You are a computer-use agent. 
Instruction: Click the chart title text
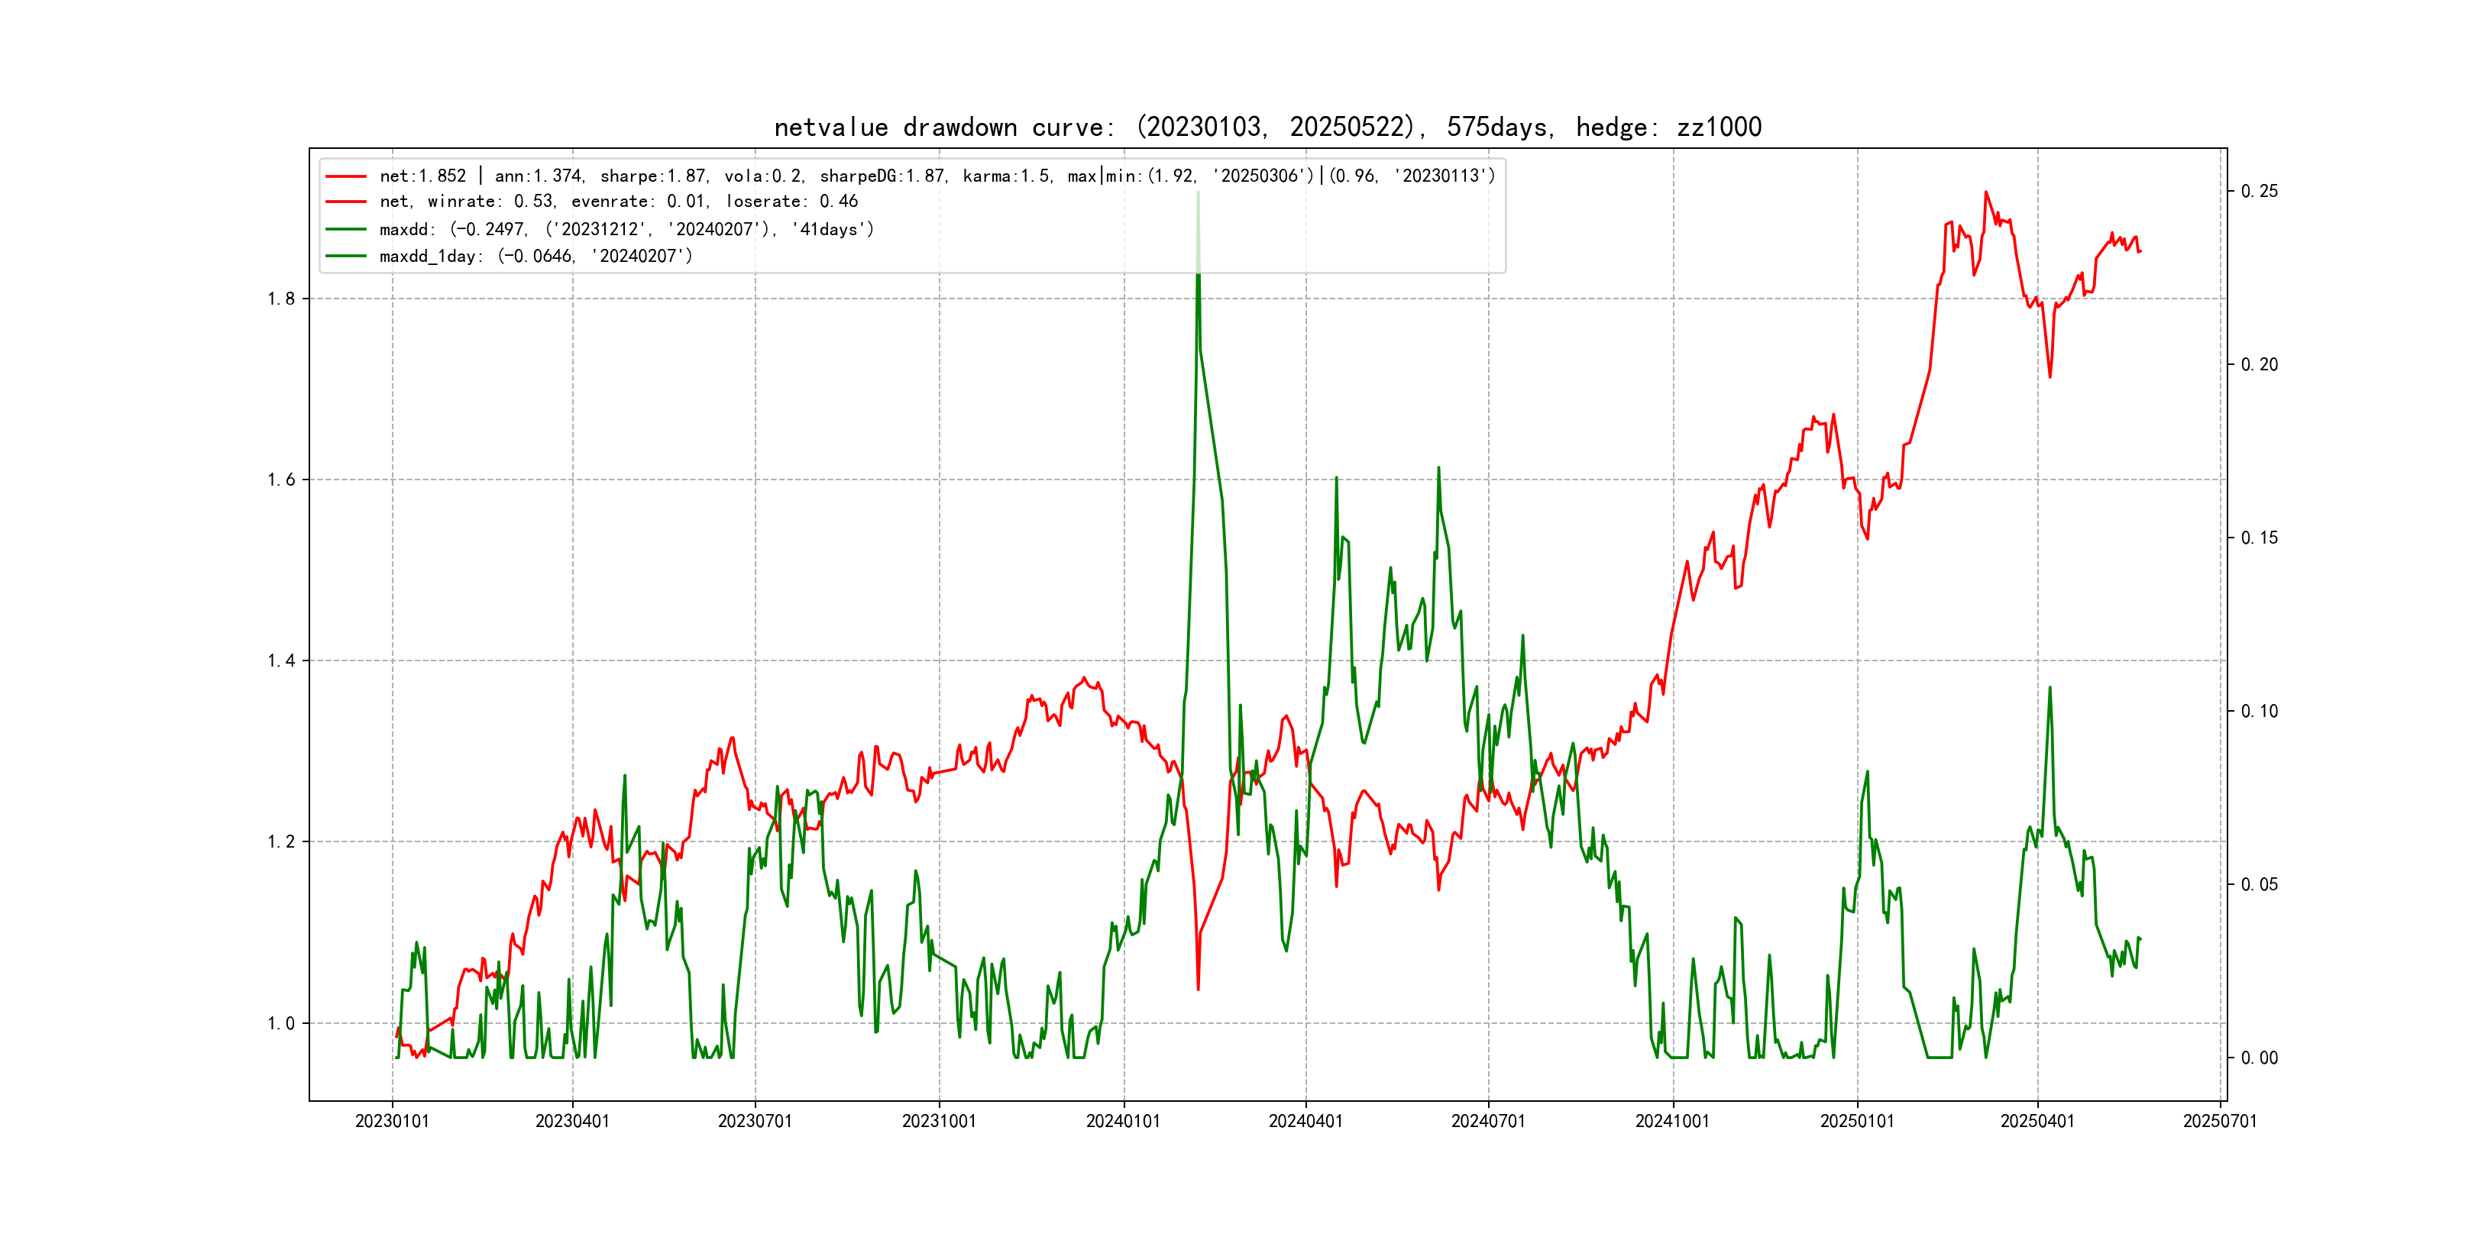[1267, 128]
